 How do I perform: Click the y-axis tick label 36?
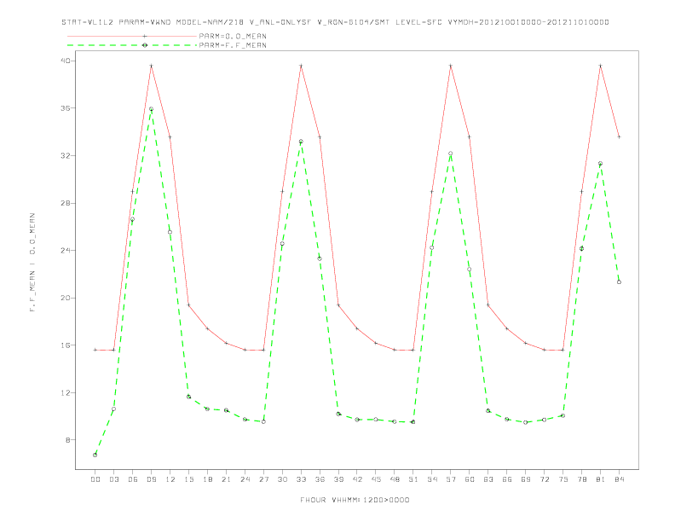[x=66, y=108]
